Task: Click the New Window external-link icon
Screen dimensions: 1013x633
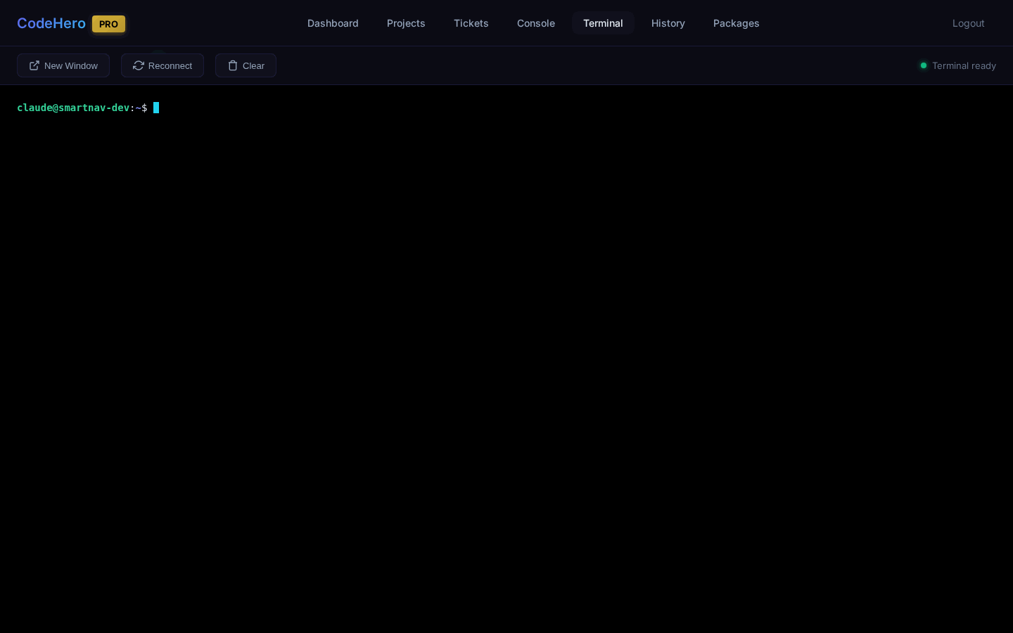Action: coord(34,65)
